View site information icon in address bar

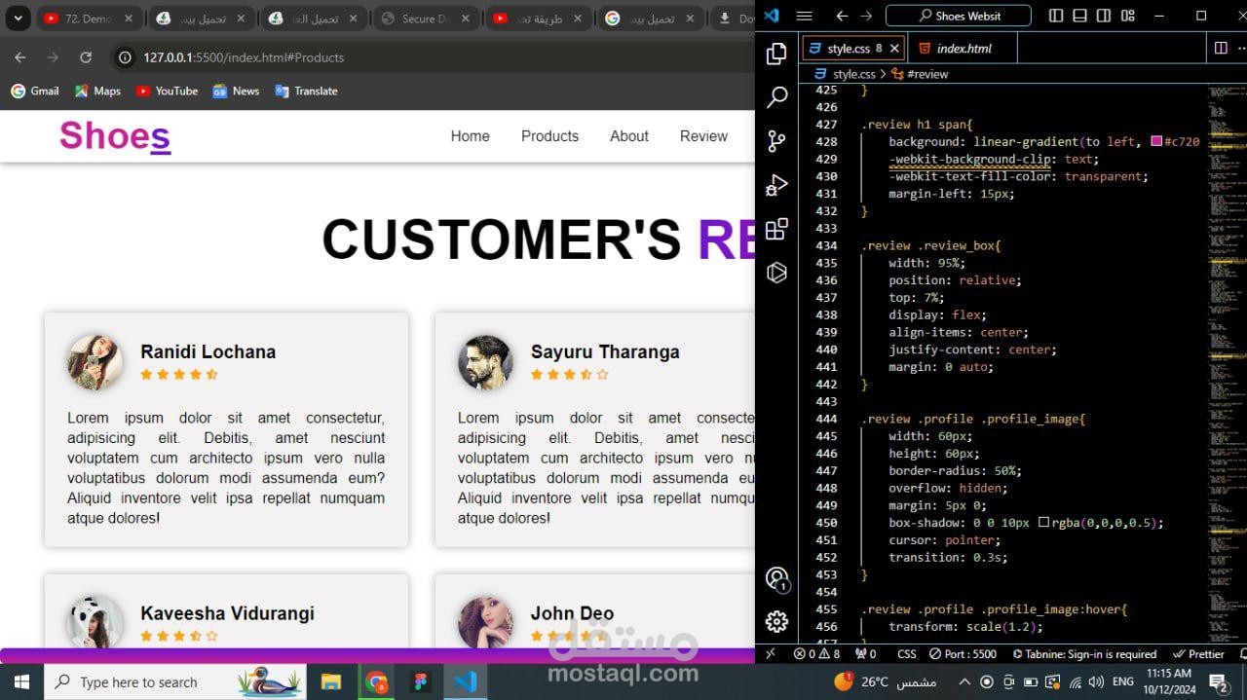tap(125, 57)
